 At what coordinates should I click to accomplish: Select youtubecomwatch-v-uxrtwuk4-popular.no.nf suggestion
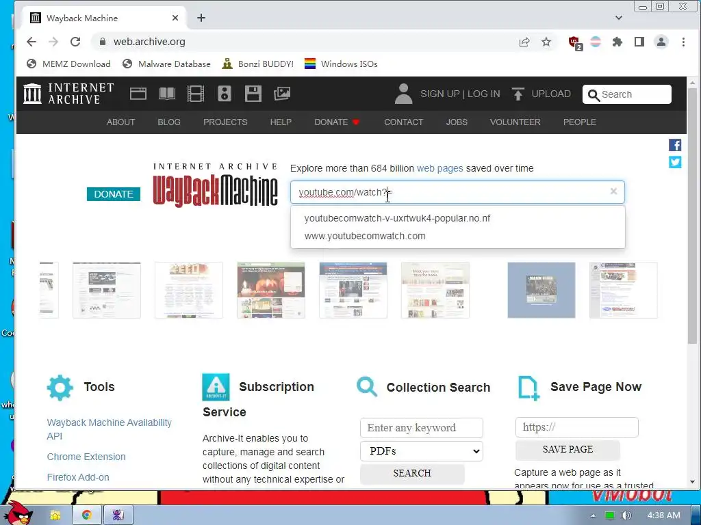(458, 218)
